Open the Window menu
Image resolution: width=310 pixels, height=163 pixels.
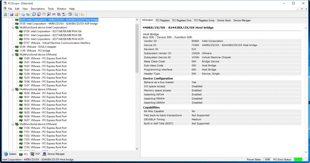tap(61, 9)
